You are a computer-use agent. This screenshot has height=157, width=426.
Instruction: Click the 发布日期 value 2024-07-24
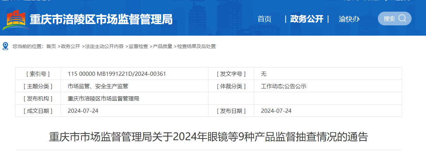[x=276, y=111]
